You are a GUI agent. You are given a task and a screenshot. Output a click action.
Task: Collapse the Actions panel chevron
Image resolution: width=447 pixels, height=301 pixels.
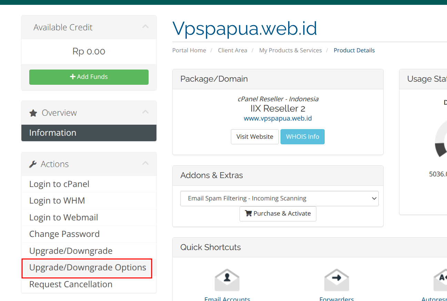[145, 164]
